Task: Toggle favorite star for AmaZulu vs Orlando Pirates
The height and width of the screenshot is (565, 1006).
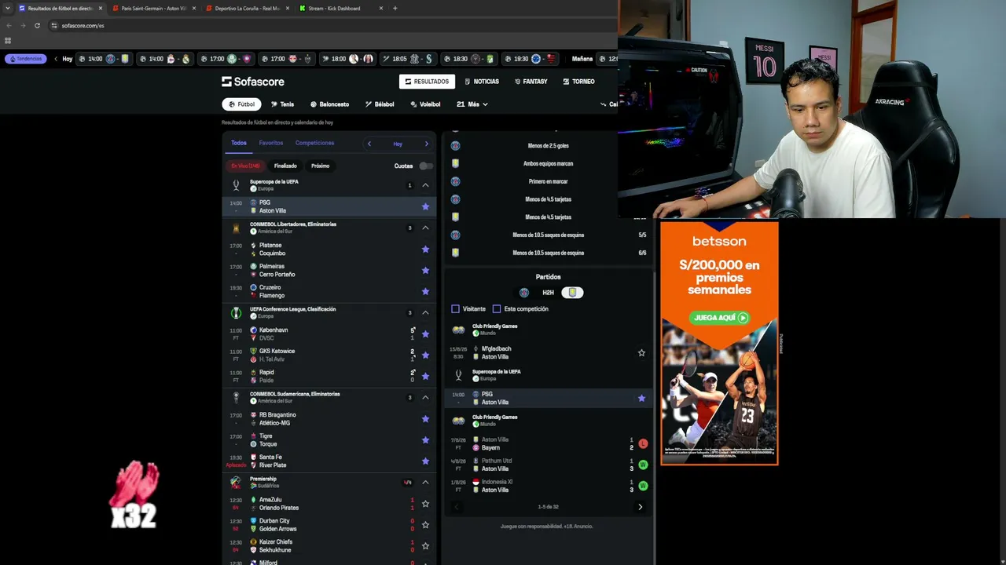Action: coord(425,504)
